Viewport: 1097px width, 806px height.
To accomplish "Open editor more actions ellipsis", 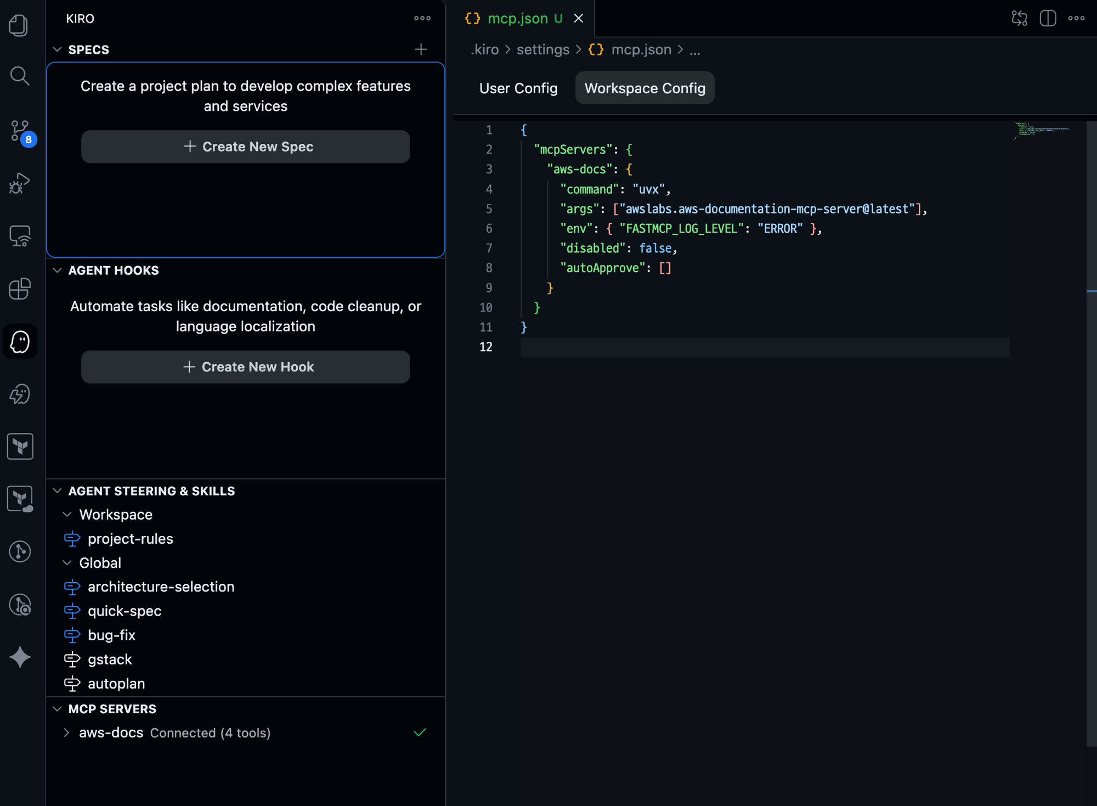I will pos(1076,18).
